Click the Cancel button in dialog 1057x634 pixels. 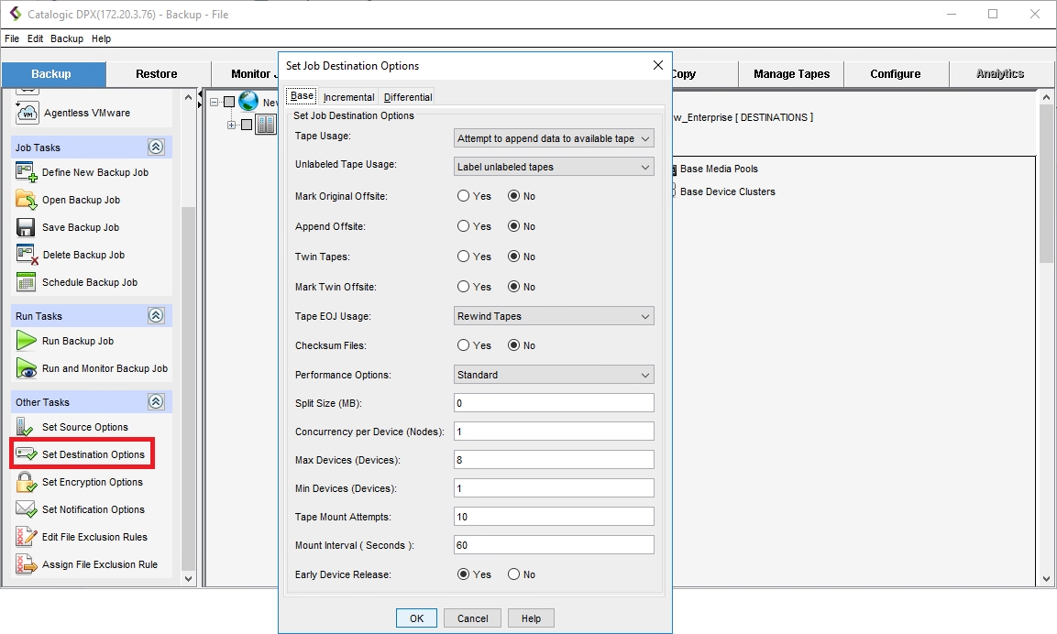pyautogui.click(x=472, y=618)
